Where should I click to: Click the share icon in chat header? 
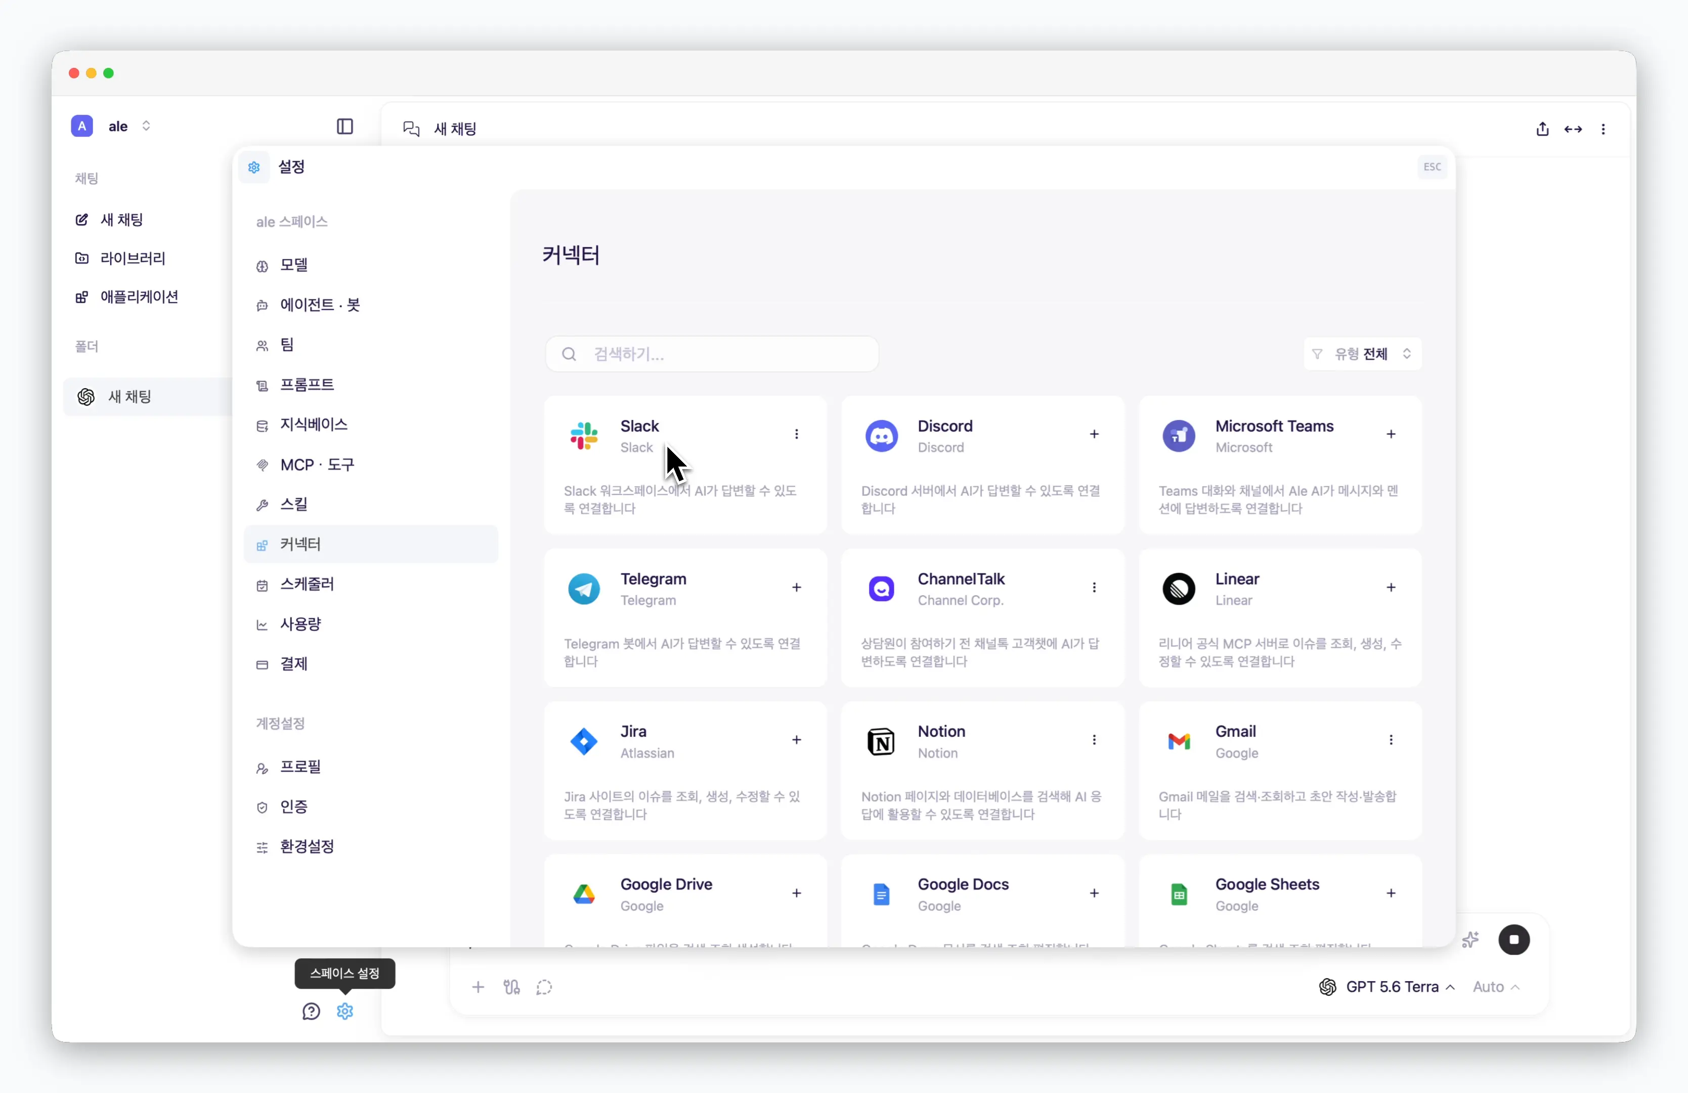coord(1542,129)
